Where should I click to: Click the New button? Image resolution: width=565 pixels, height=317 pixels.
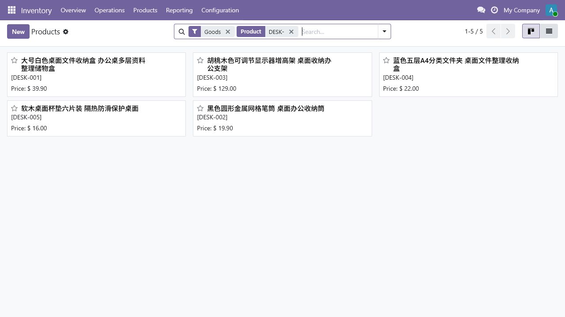18,32
